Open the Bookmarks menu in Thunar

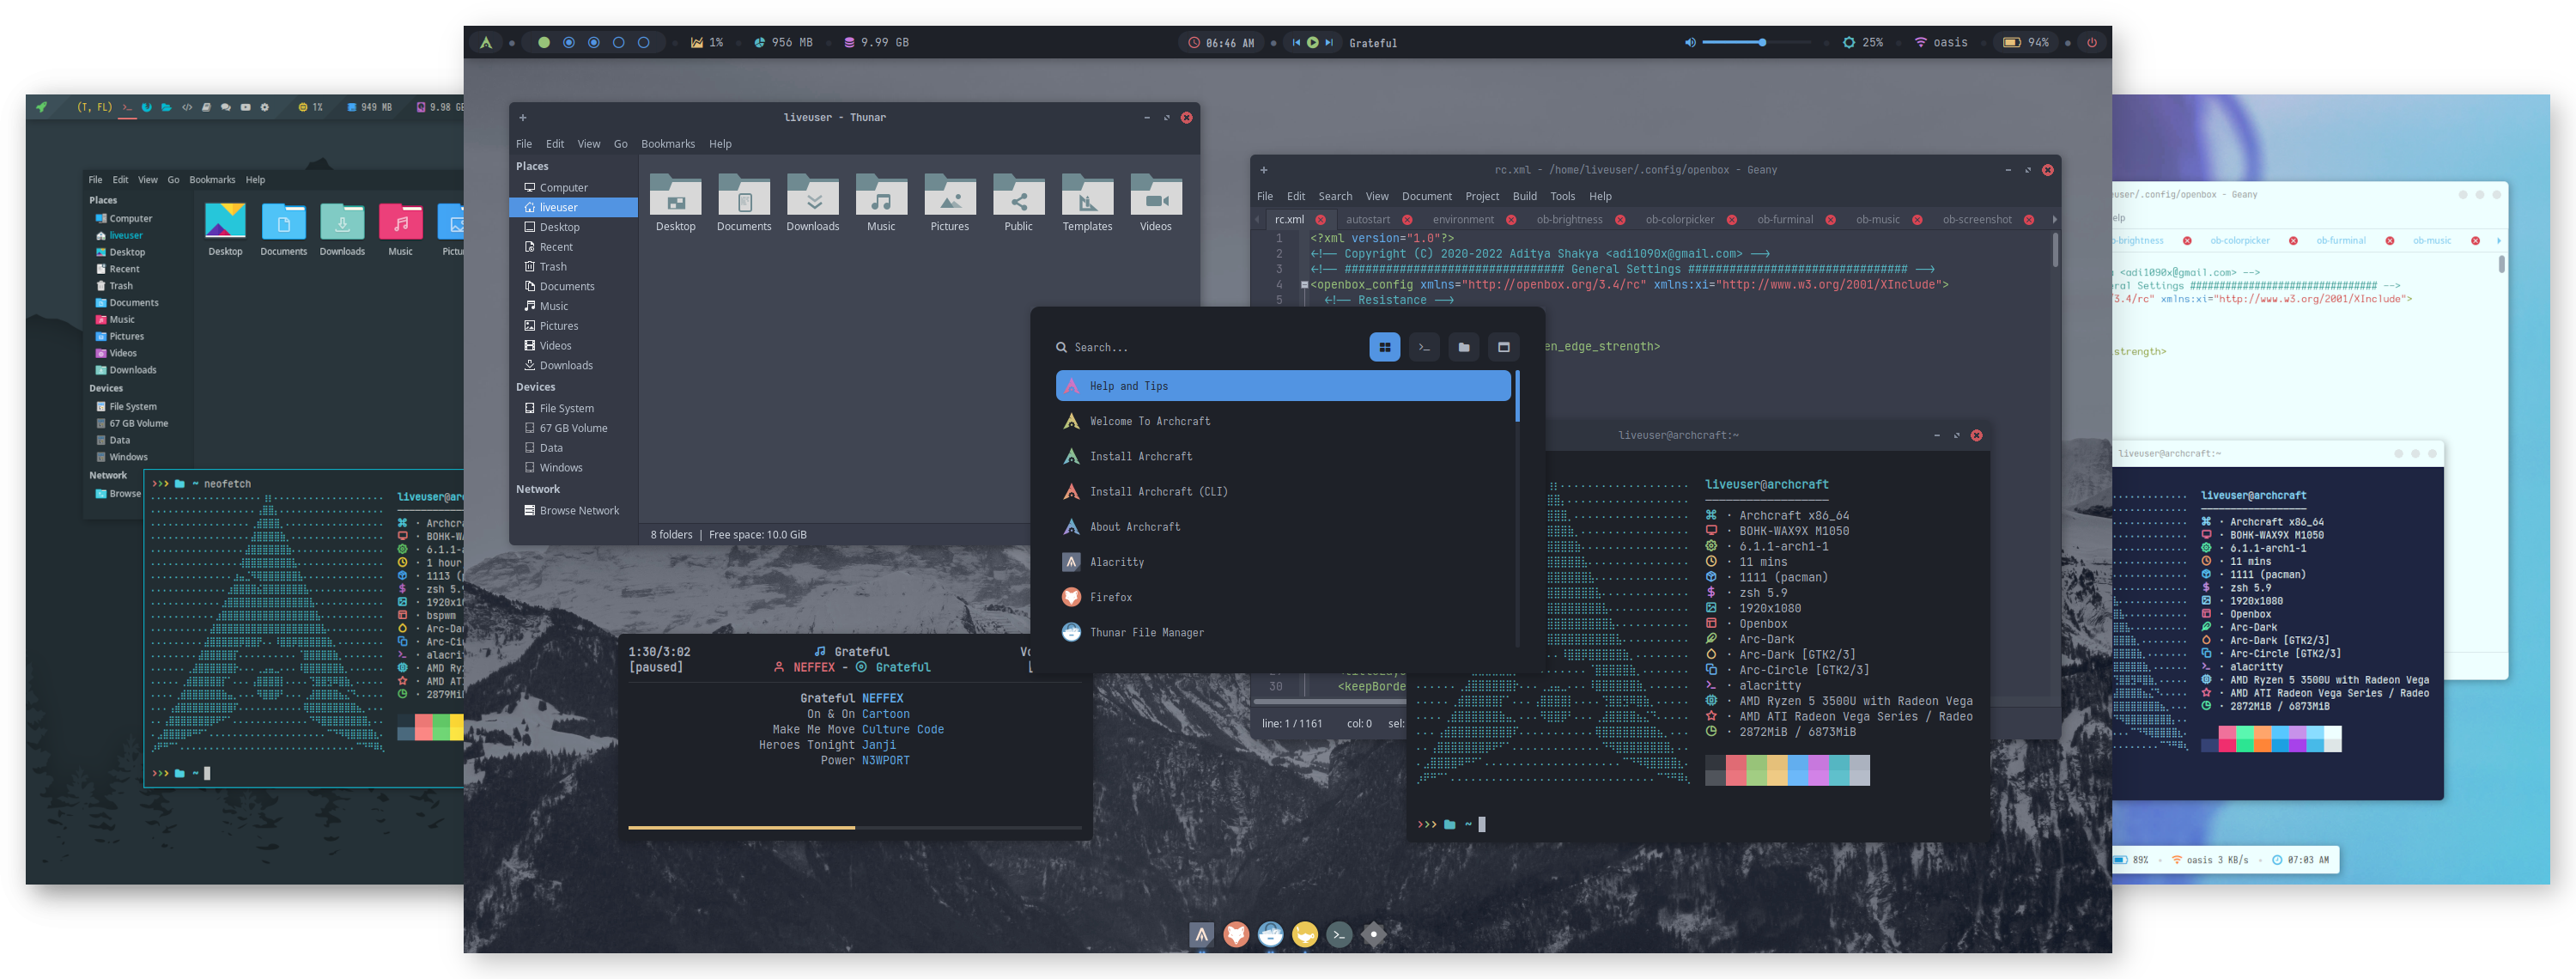(x=667, y=144)
